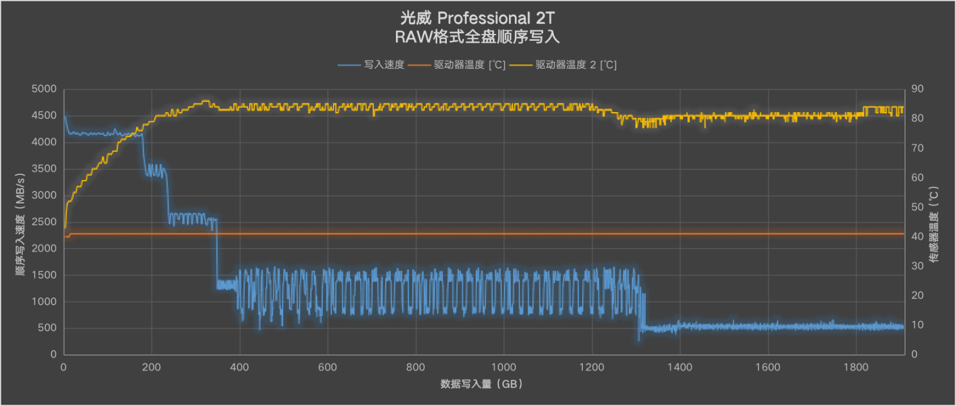Click the 10 tick on temperature axis
Viewport: 956px width, 406px height.
[917, 325]
